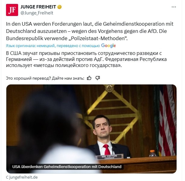This screenshot has height=181, width=185.
Task: Open the JF profile avatar
Action: click(12, 10)
